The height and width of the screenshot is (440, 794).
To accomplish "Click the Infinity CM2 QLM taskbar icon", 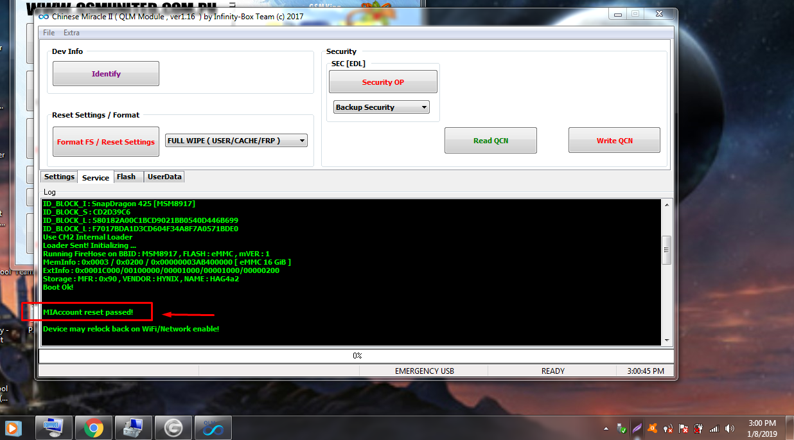I will 212,427.
